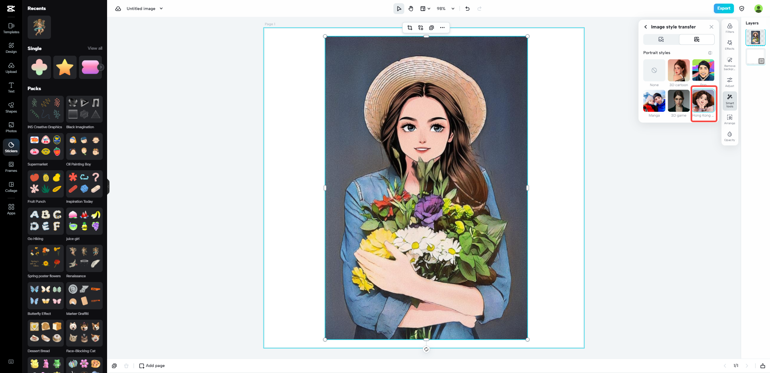Rotate the image using the rotation handle

coord(426,349)
